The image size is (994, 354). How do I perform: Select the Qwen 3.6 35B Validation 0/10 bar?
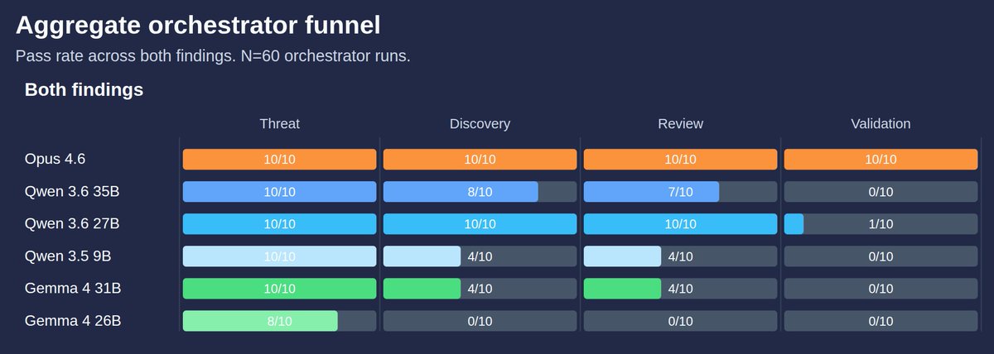[881, 192]
